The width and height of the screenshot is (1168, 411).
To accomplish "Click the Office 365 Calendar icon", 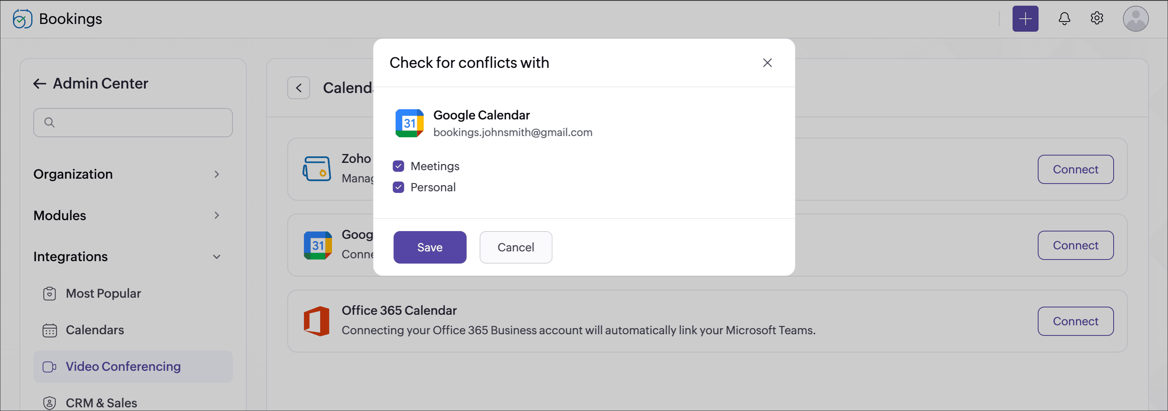I will coord(317,321).
